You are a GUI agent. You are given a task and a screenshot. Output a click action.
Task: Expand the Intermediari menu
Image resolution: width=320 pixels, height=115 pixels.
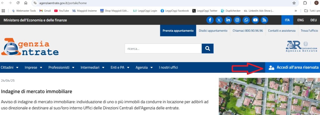pos(92,67)
